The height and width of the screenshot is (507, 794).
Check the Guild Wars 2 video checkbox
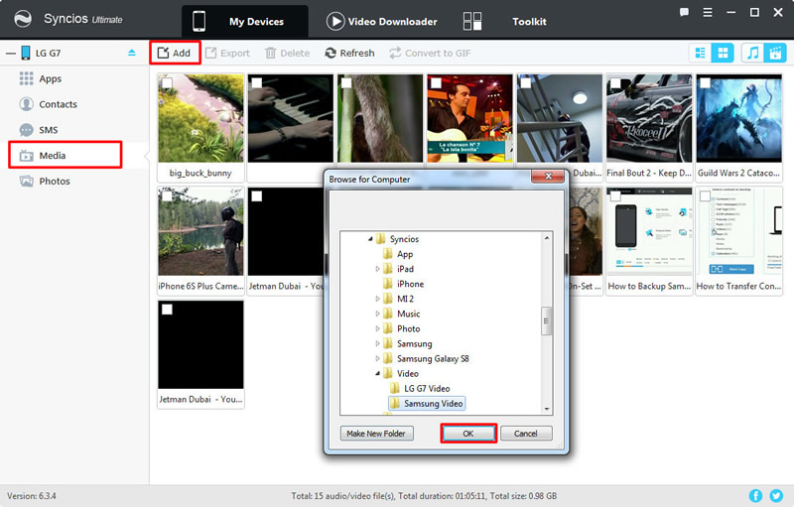pyautogui.click(x=705, y=83)
